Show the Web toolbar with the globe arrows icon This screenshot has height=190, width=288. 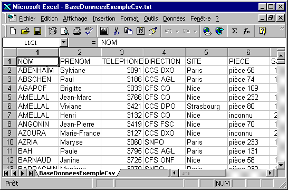[219, 31]
